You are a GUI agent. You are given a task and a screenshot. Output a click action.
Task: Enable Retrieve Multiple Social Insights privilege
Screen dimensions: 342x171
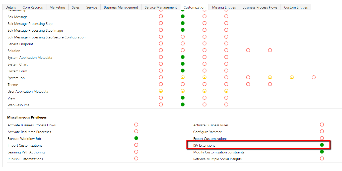tap(322, 158)
